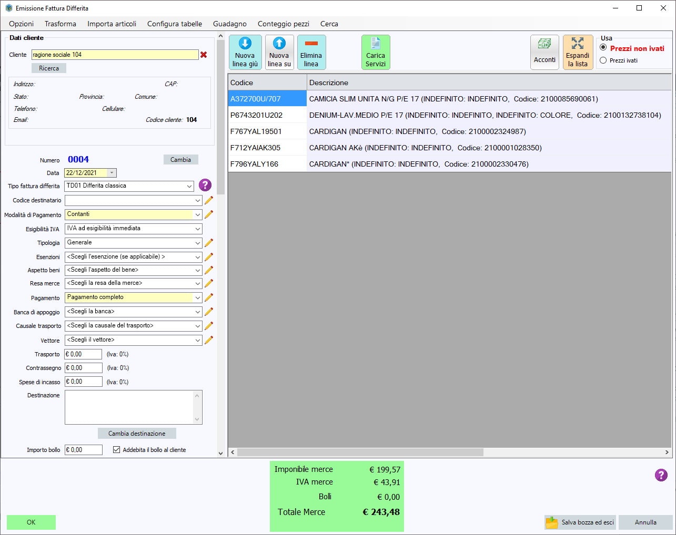Open the Aspetto beni dropdown
Viewport: 676px width, 535px height.
[198, 270]
